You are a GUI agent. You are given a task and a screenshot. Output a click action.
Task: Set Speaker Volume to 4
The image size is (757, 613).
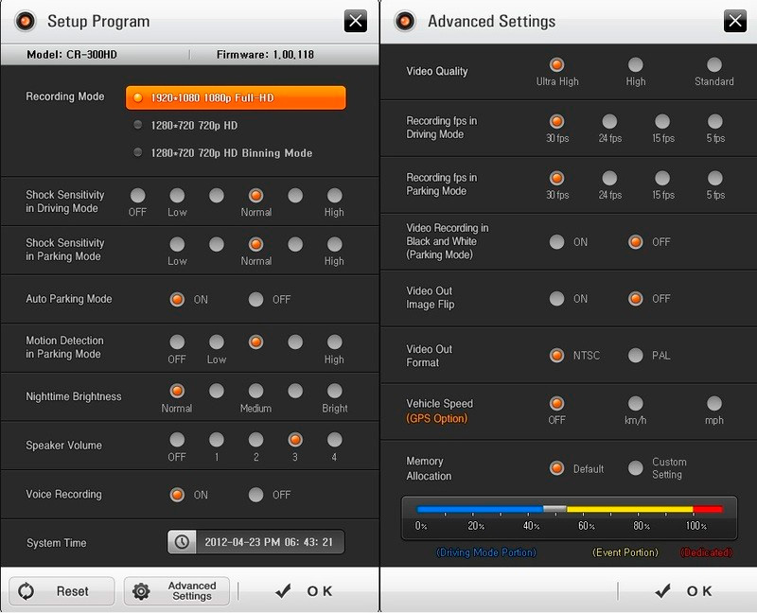coord(335,440)
